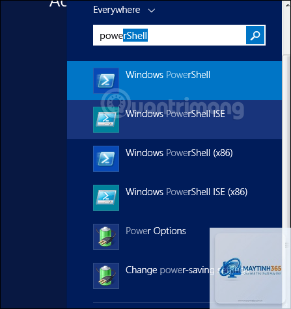
Task: Click the Change power-saving settings icon
Action: (106, 276)
